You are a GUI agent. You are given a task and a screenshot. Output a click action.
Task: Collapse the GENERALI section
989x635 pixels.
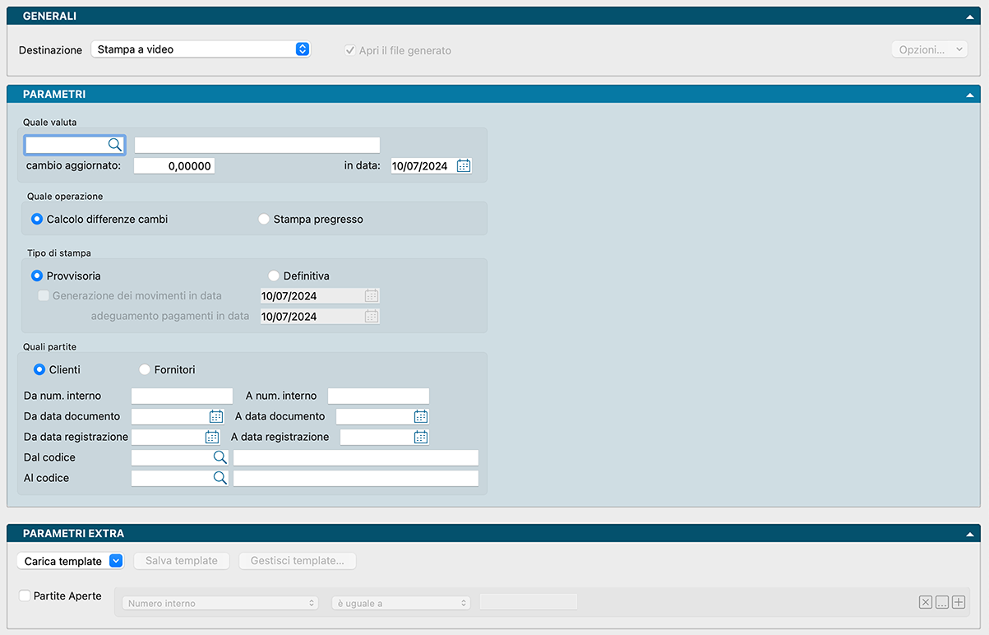click(x=970, y=16)
